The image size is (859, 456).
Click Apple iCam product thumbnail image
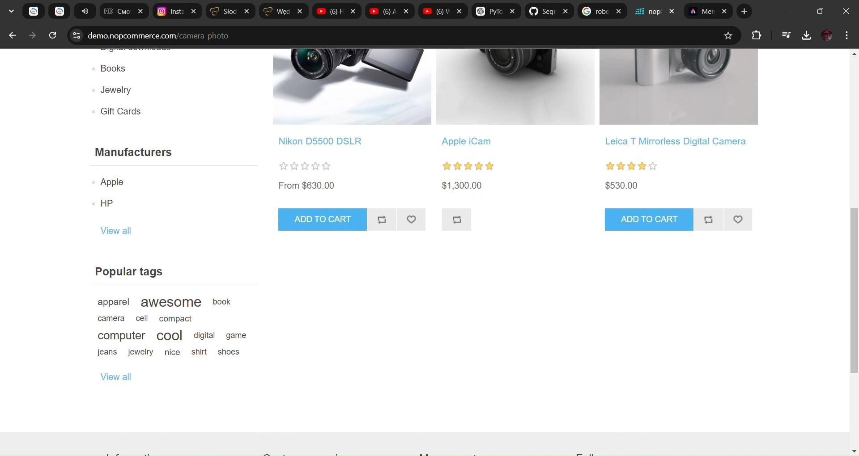515,86
